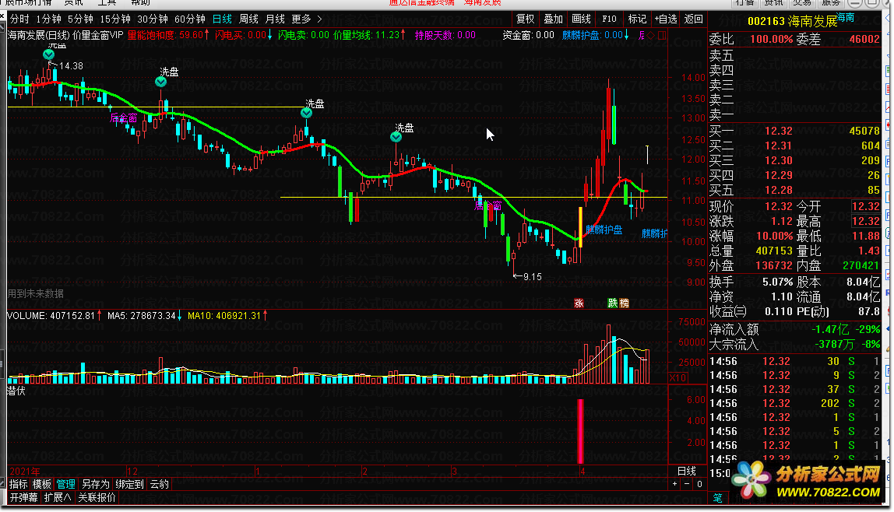This screenshot has height=512, width=894.
Task: Click the 绑定到 bind option
Action: pos(129,484)
